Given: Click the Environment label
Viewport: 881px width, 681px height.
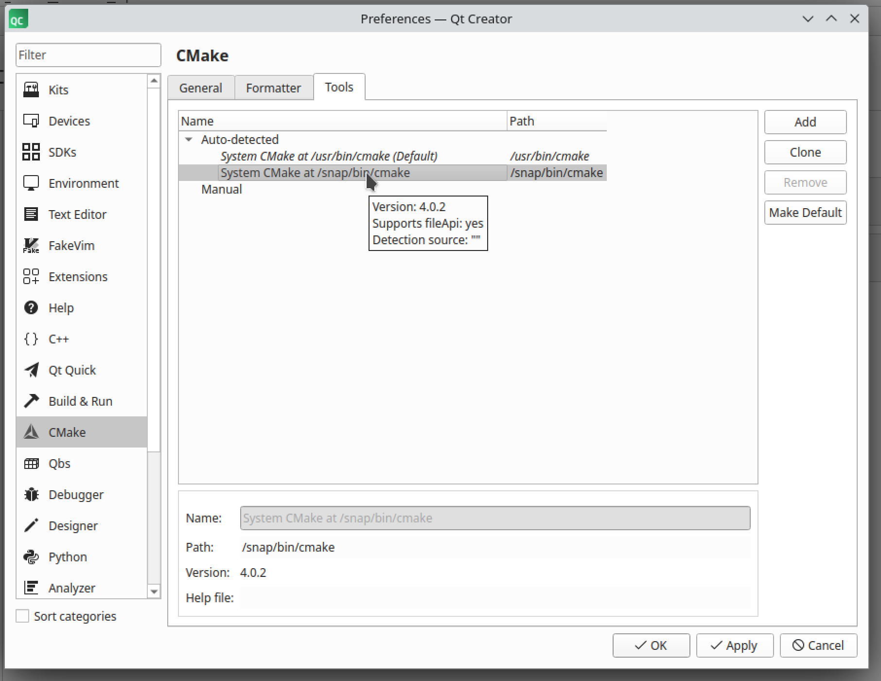Looking at the screenshot, I should 84,183.
